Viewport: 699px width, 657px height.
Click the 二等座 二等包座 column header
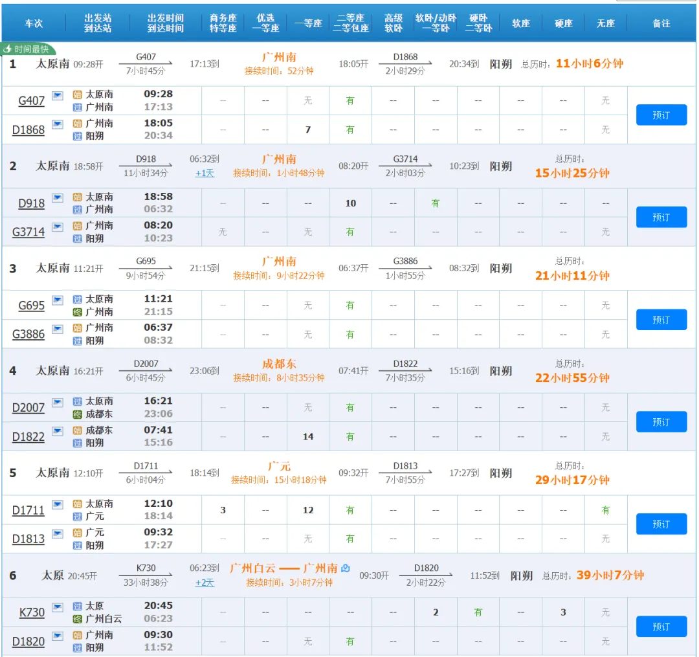(351, 23)
